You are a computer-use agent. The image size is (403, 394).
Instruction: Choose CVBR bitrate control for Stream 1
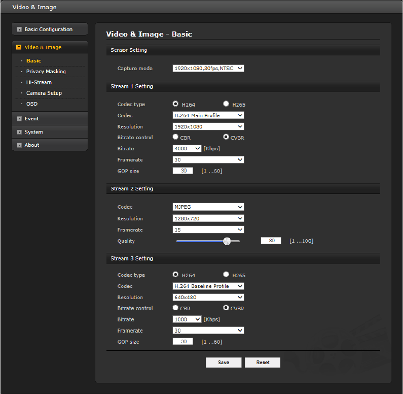(x=226, y=137)
